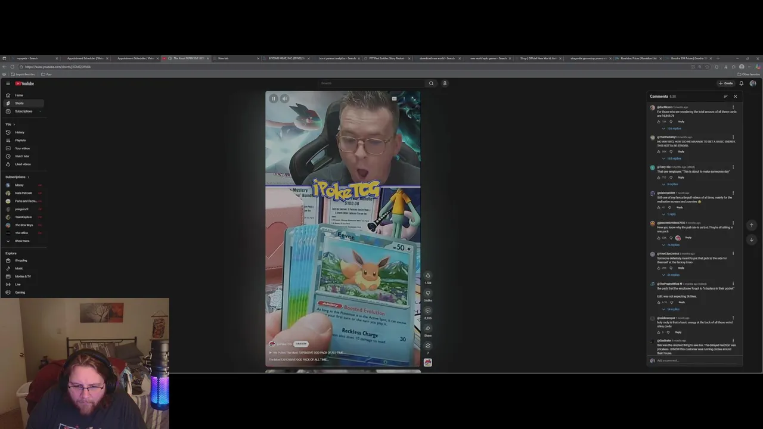Click the YouTube logo

pyautogui.click(x=25, y=83)
